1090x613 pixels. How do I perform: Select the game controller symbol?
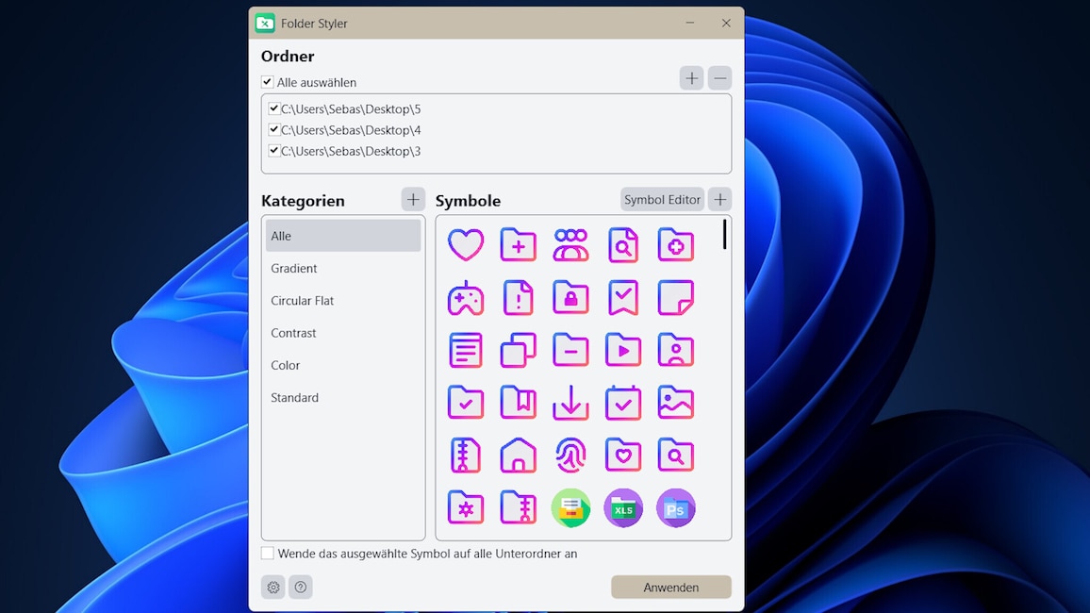coord(466,298)
